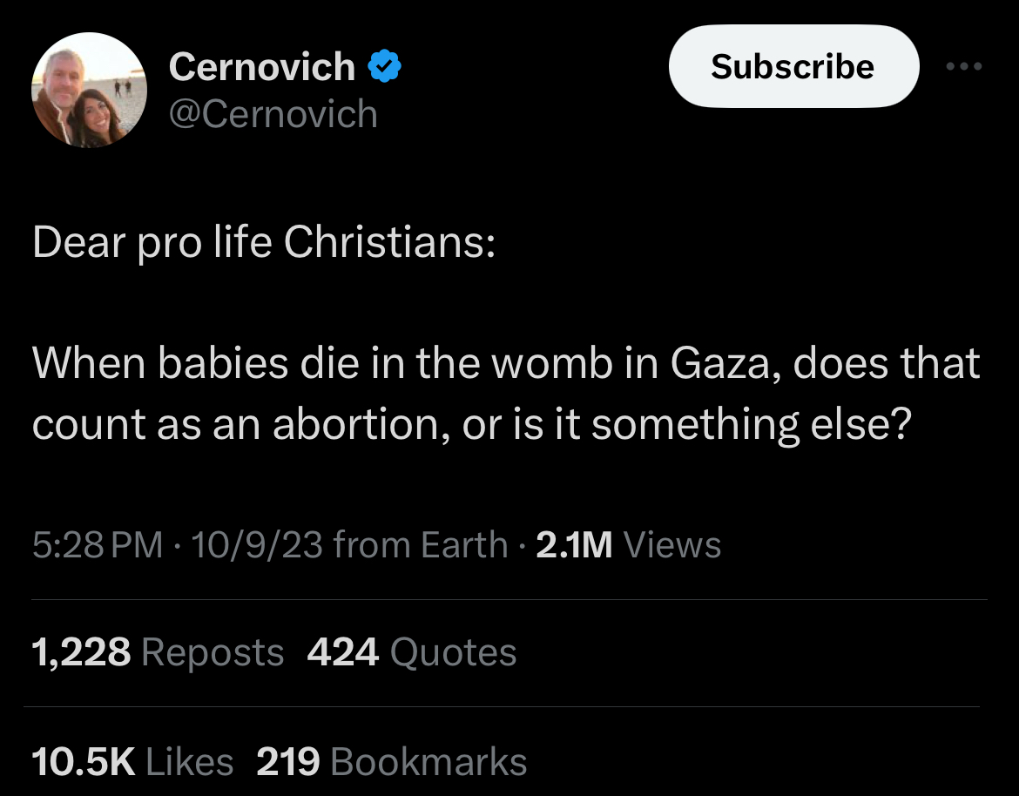This screenshot has width=1019, height=796.
Task: Open the @Cernovich handle link
Action: pyautogui.click(x=273, y=114)
